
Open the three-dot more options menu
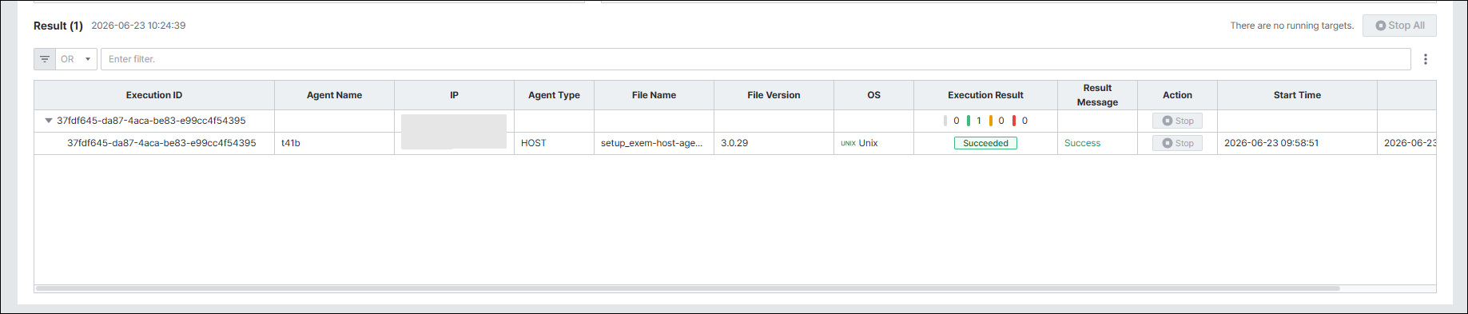pyautogui.click(x=1425, y=59)
